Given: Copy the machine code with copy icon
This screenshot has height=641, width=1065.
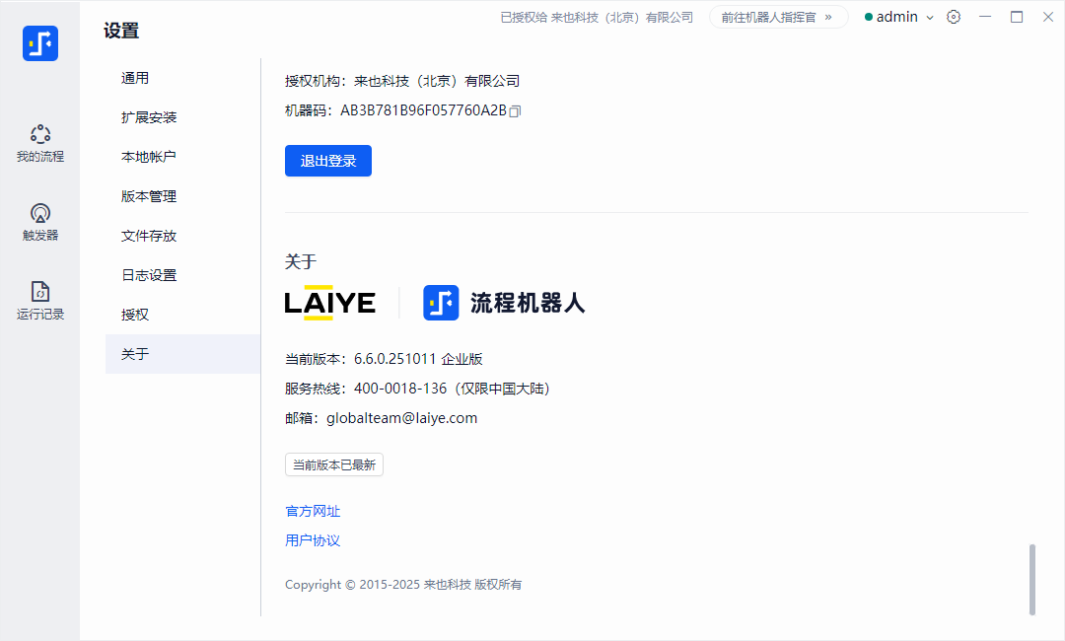Looking at the screenshot, I should click(515, 111).
